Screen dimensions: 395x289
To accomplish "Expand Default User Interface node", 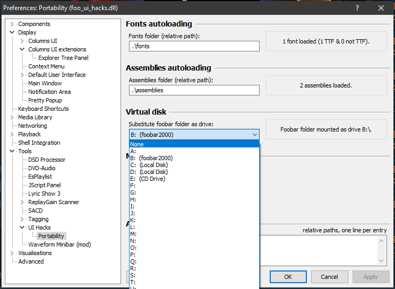I will coord(22,75).
